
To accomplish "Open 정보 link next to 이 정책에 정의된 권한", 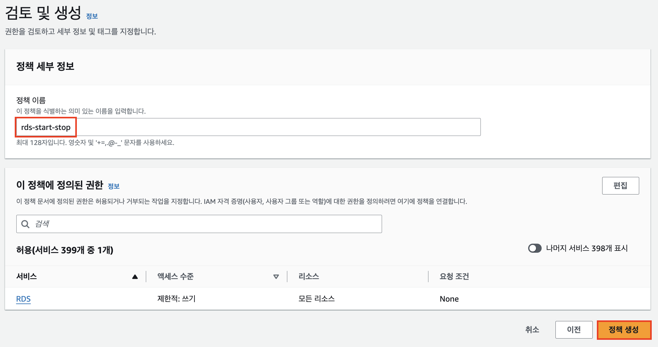I will pos(114,186).
